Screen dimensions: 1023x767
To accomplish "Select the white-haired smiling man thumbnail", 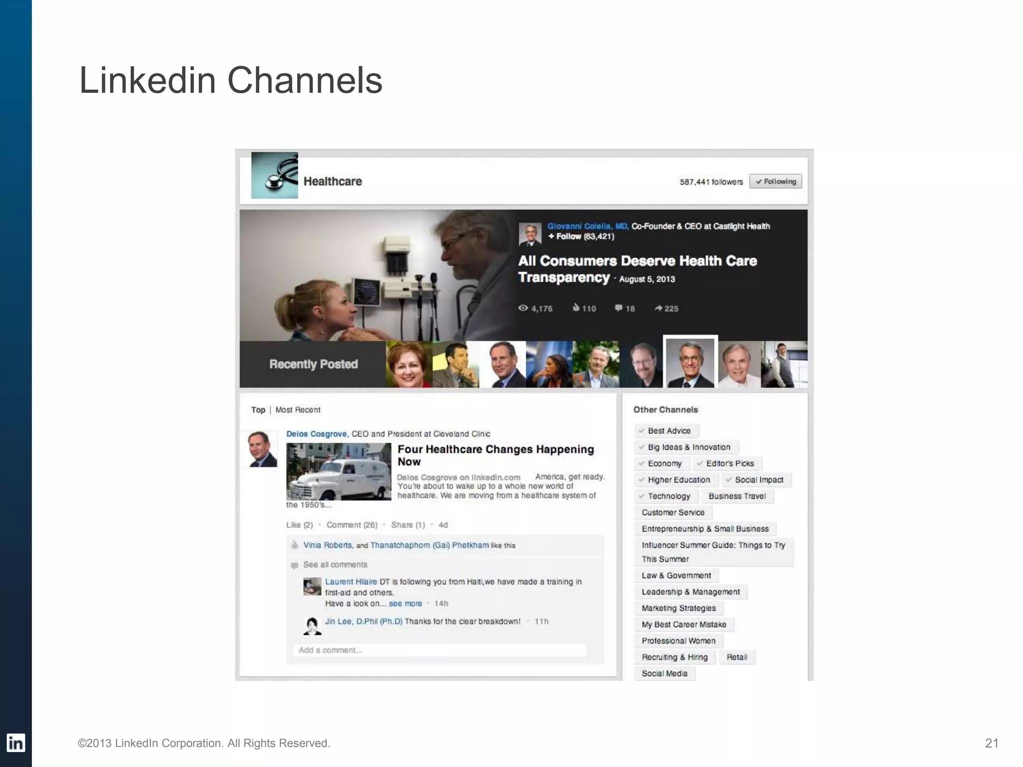I will (739, 365).
